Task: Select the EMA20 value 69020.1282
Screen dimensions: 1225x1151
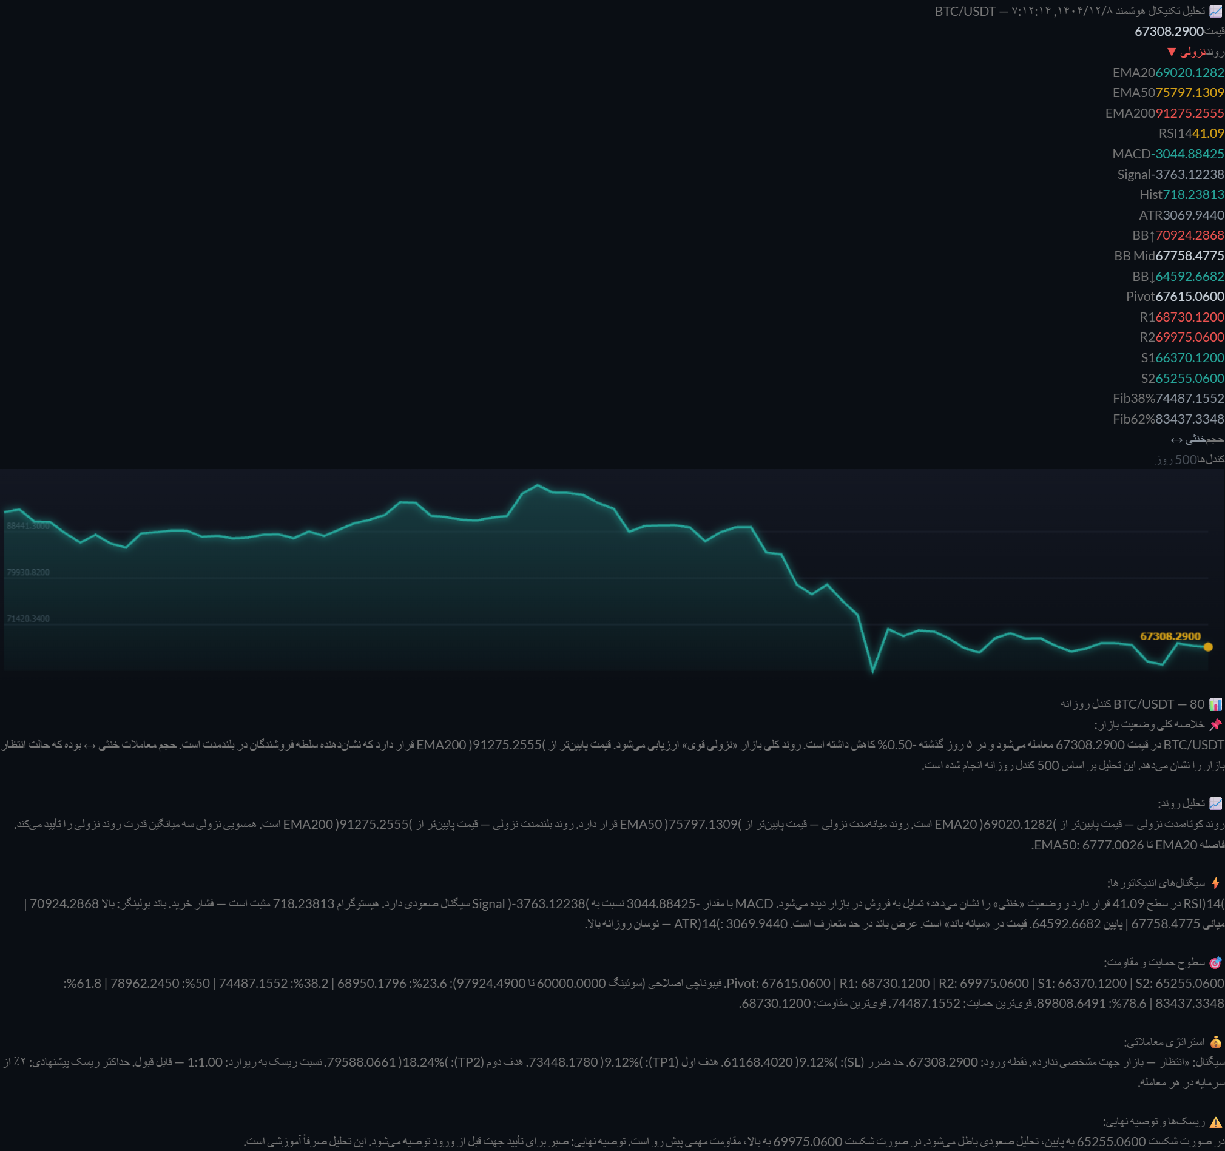Action: [1189, 72]
